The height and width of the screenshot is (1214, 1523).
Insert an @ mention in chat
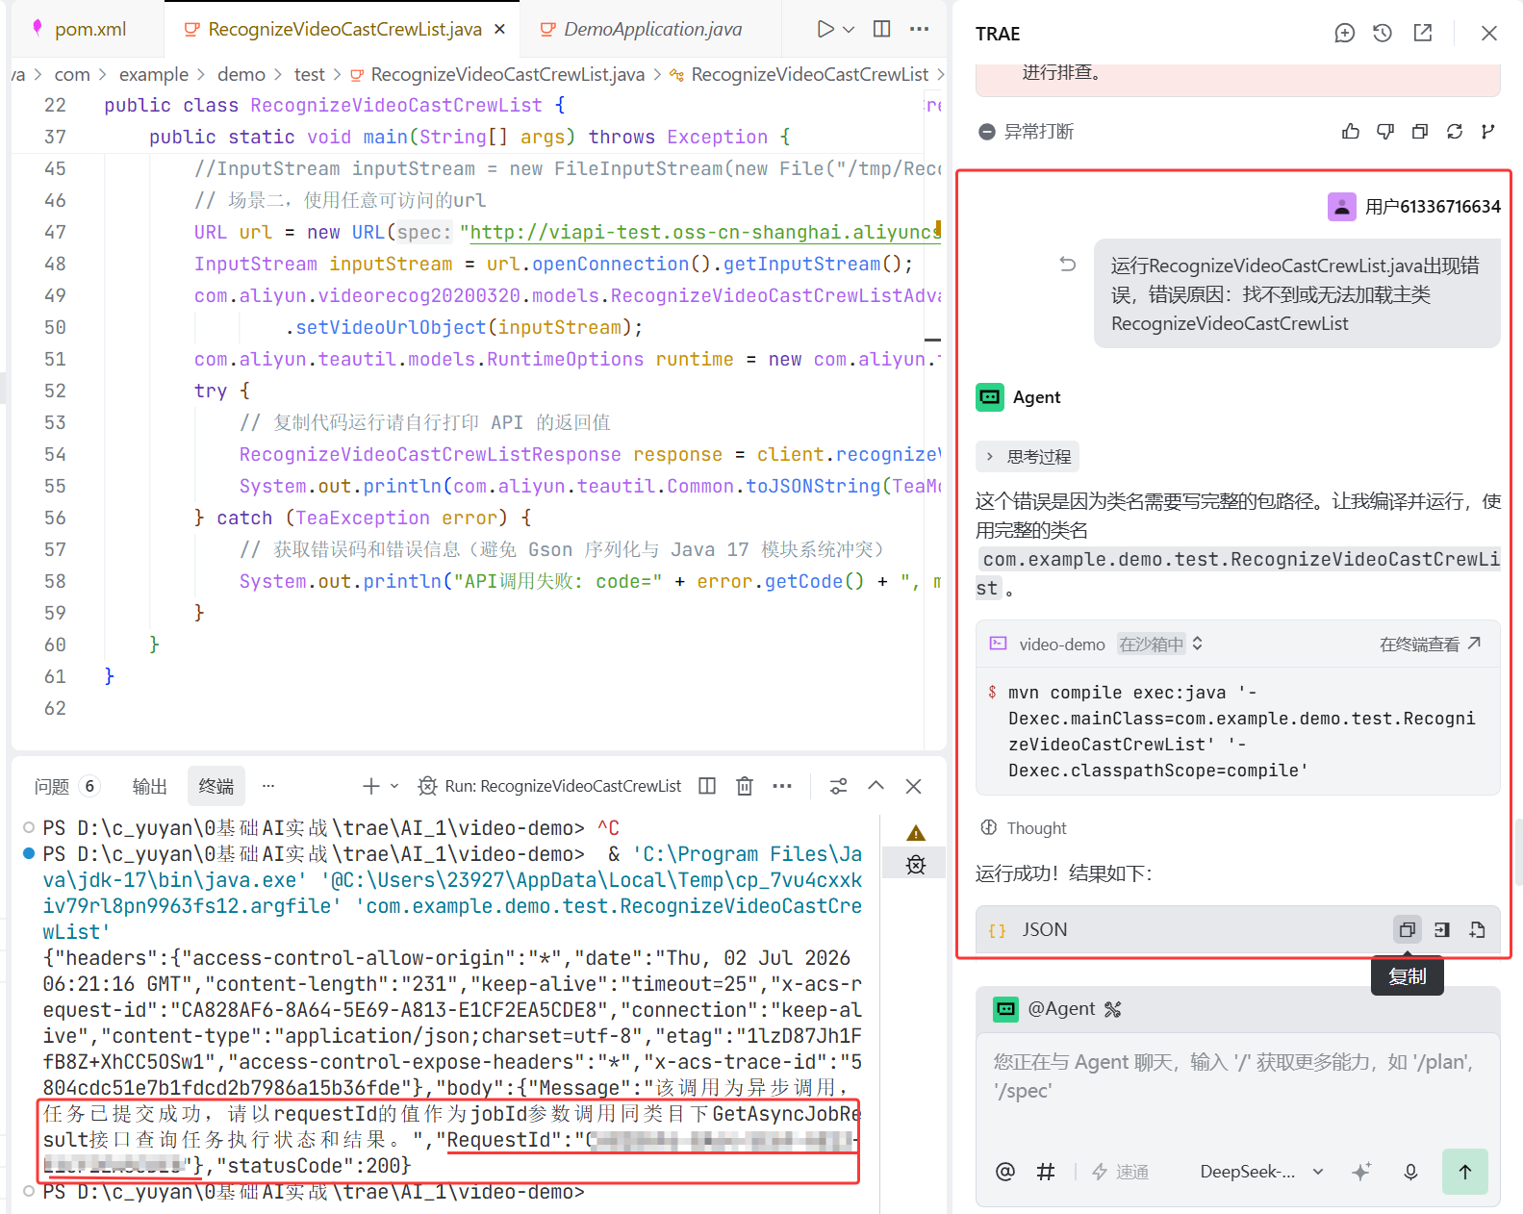[x=1005, y=1172]
